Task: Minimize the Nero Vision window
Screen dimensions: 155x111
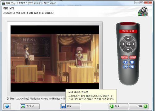Action: tap(137, 2)
